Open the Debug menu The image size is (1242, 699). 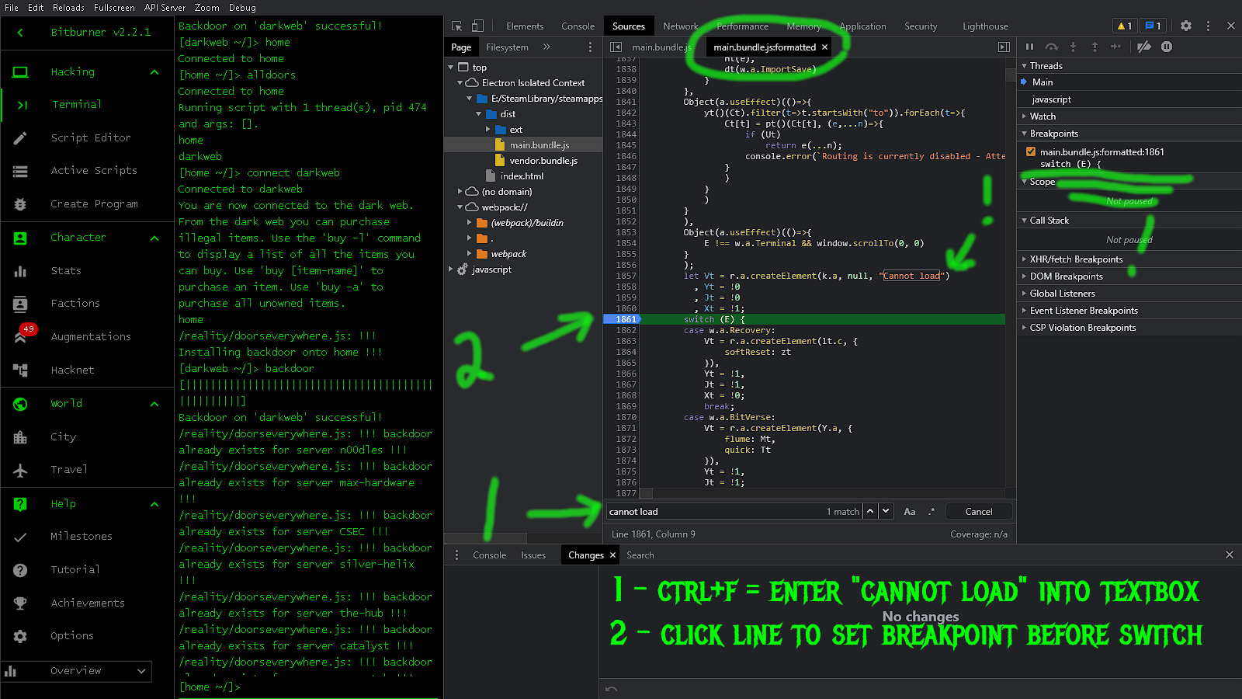click(x=242, y=8)
